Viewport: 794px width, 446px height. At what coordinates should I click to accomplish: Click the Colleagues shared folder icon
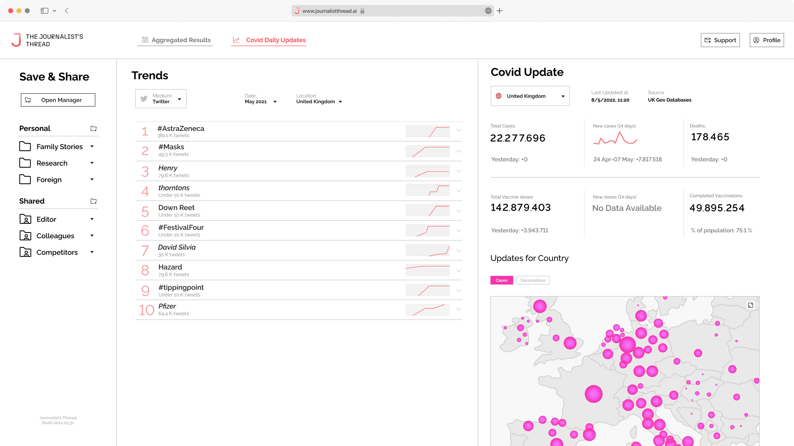(26, 236)
